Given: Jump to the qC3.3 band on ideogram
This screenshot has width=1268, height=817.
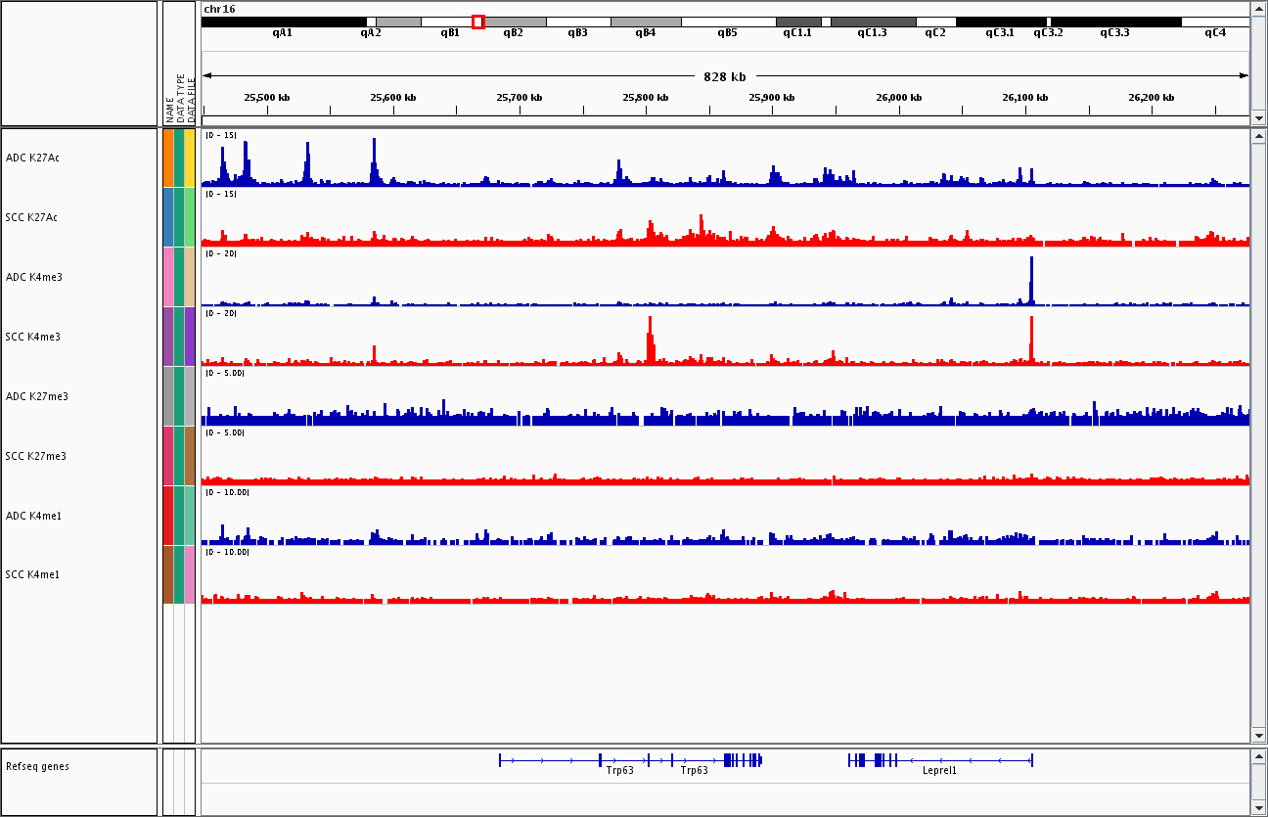Looking at the screenshot, I should [x=1114, y=22].
